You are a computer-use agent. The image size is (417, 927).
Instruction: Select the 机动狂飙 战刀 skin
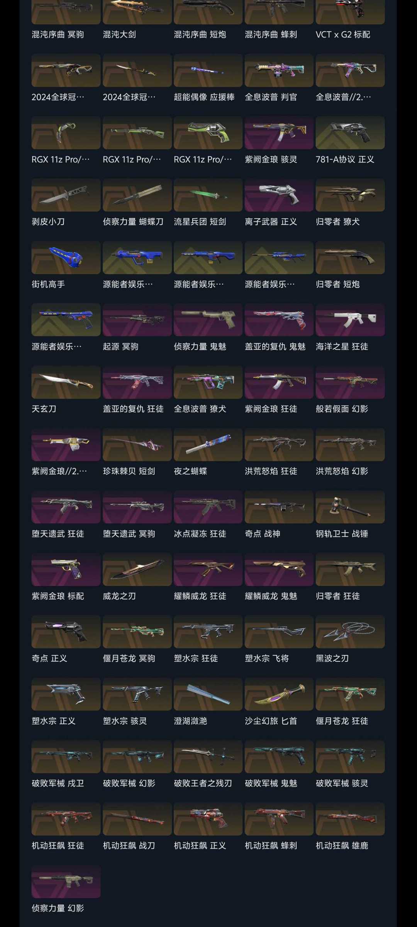(x=137, y=819)
